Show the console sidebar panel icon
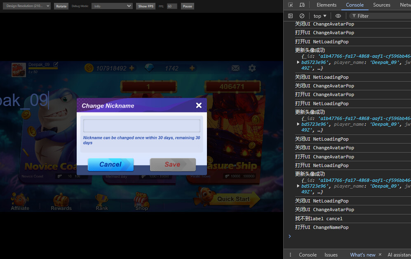This screenshot has height=259, width=411. click(x=290, y=16)
